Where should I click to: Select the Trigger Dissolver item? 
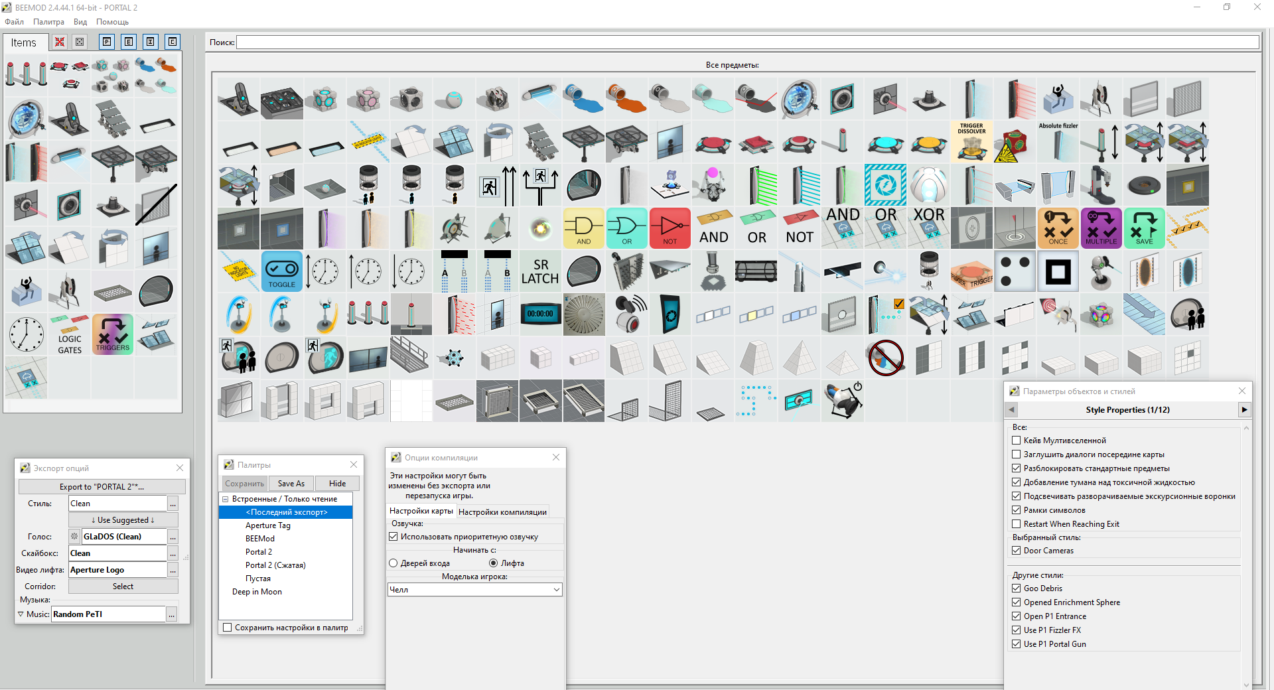(x=972, y=142)
